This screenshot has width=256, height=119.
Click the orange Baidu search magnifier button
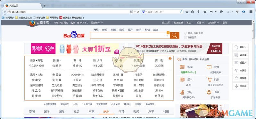tap(174, 35)
